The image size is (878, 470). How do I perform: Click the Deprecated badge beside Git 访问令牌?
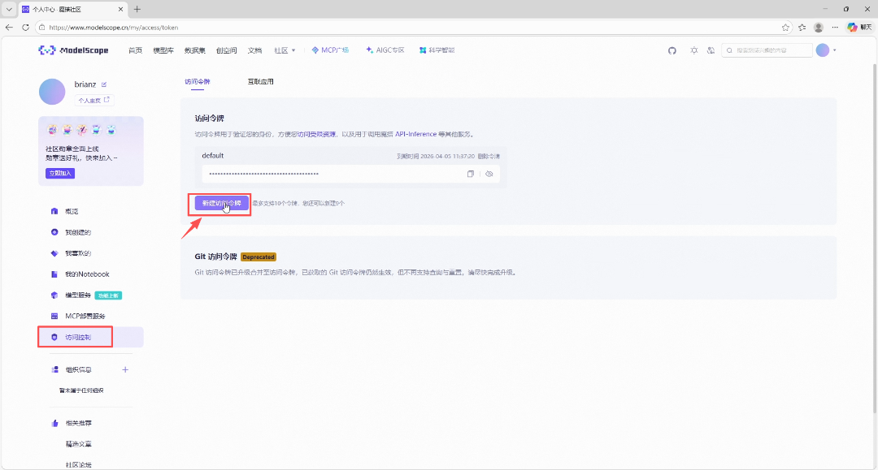(x=259, y=257)
